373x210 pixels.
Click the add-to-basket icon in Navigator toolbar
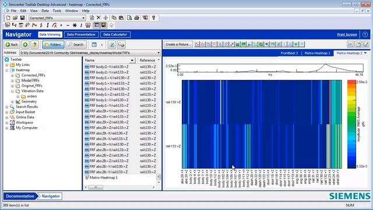tap(121, 44)
